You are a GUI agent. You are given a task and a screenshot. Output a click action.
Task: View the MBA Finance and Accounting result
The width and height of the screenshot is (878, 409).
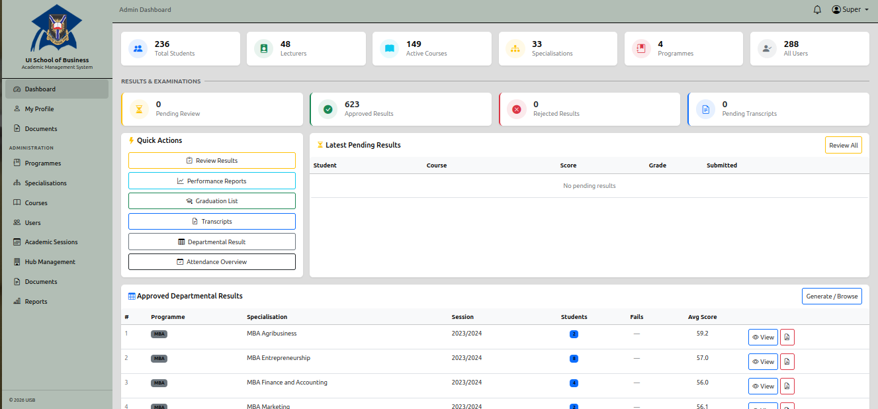tap(763, 386)
